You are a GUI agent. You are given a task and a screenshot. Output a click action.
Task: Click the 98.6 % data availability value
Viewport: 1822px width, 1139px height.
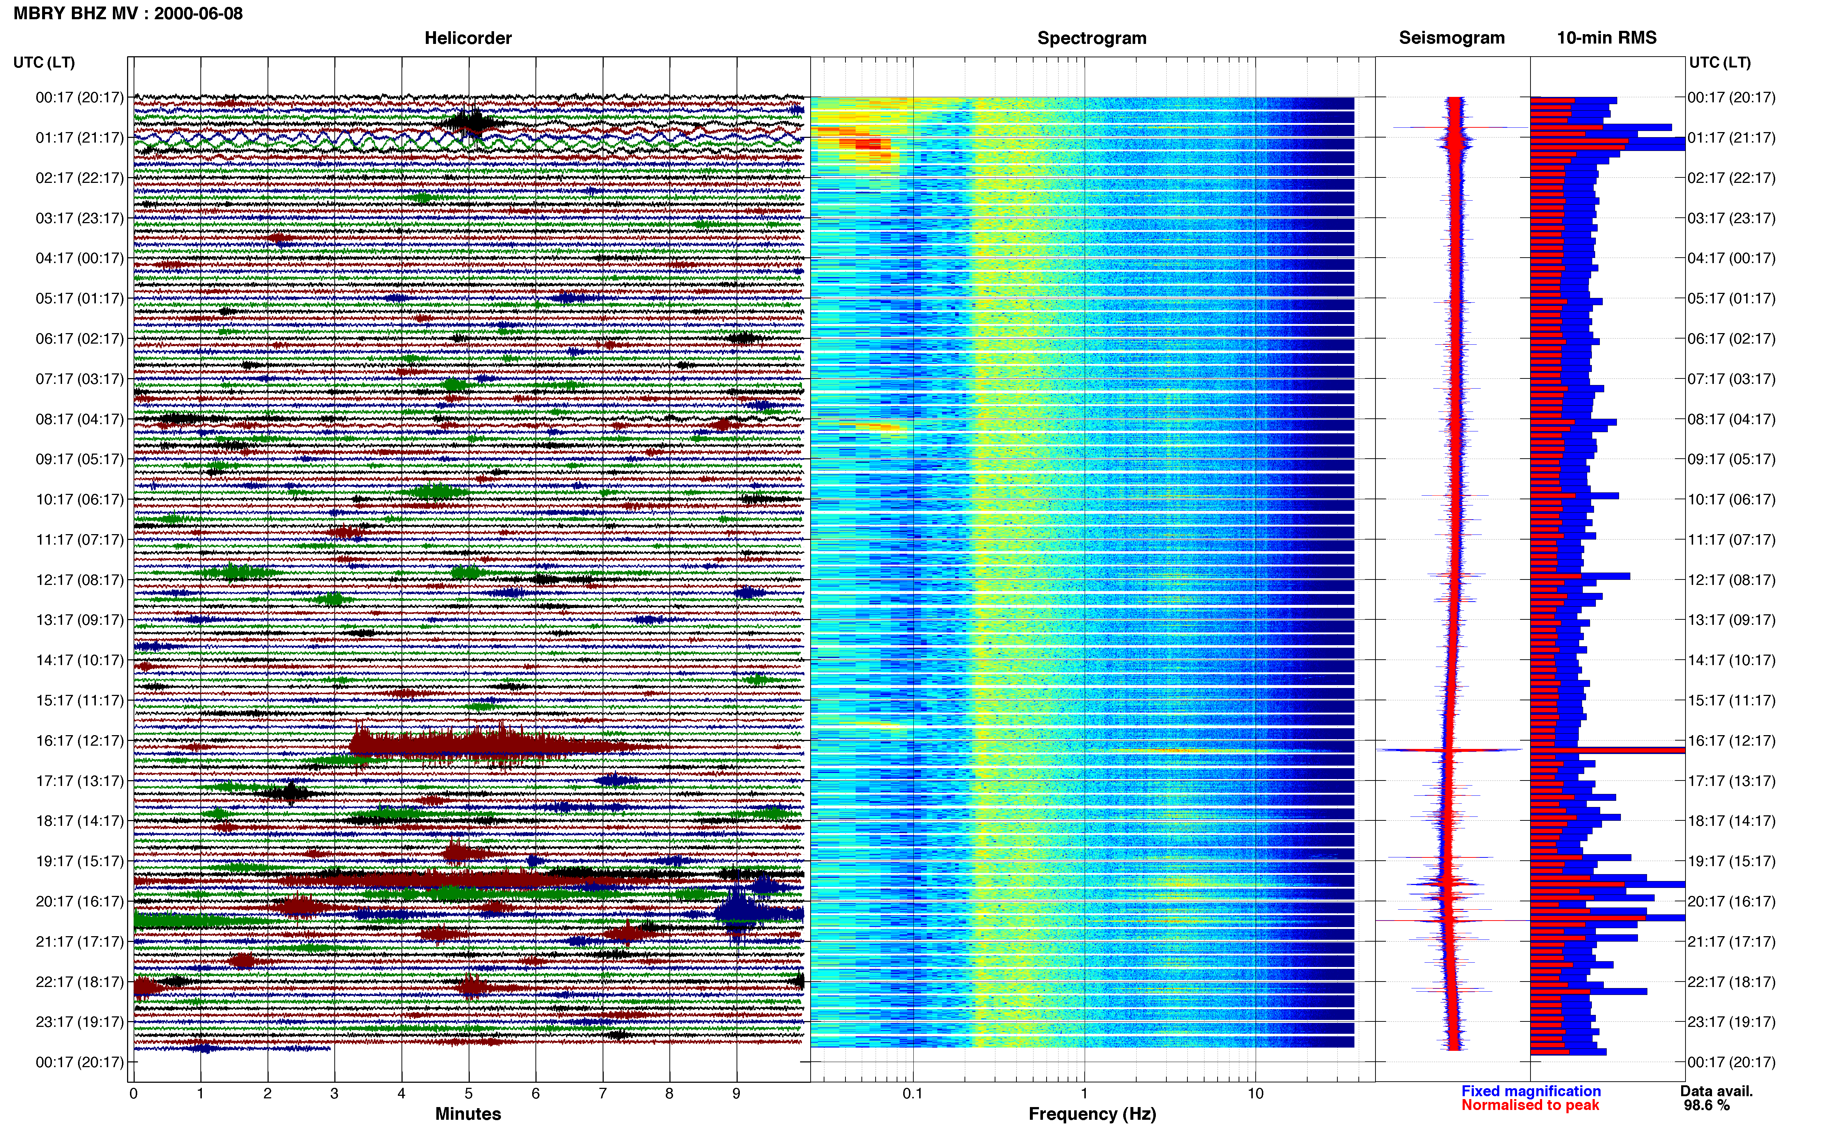click(1707, 1106)
